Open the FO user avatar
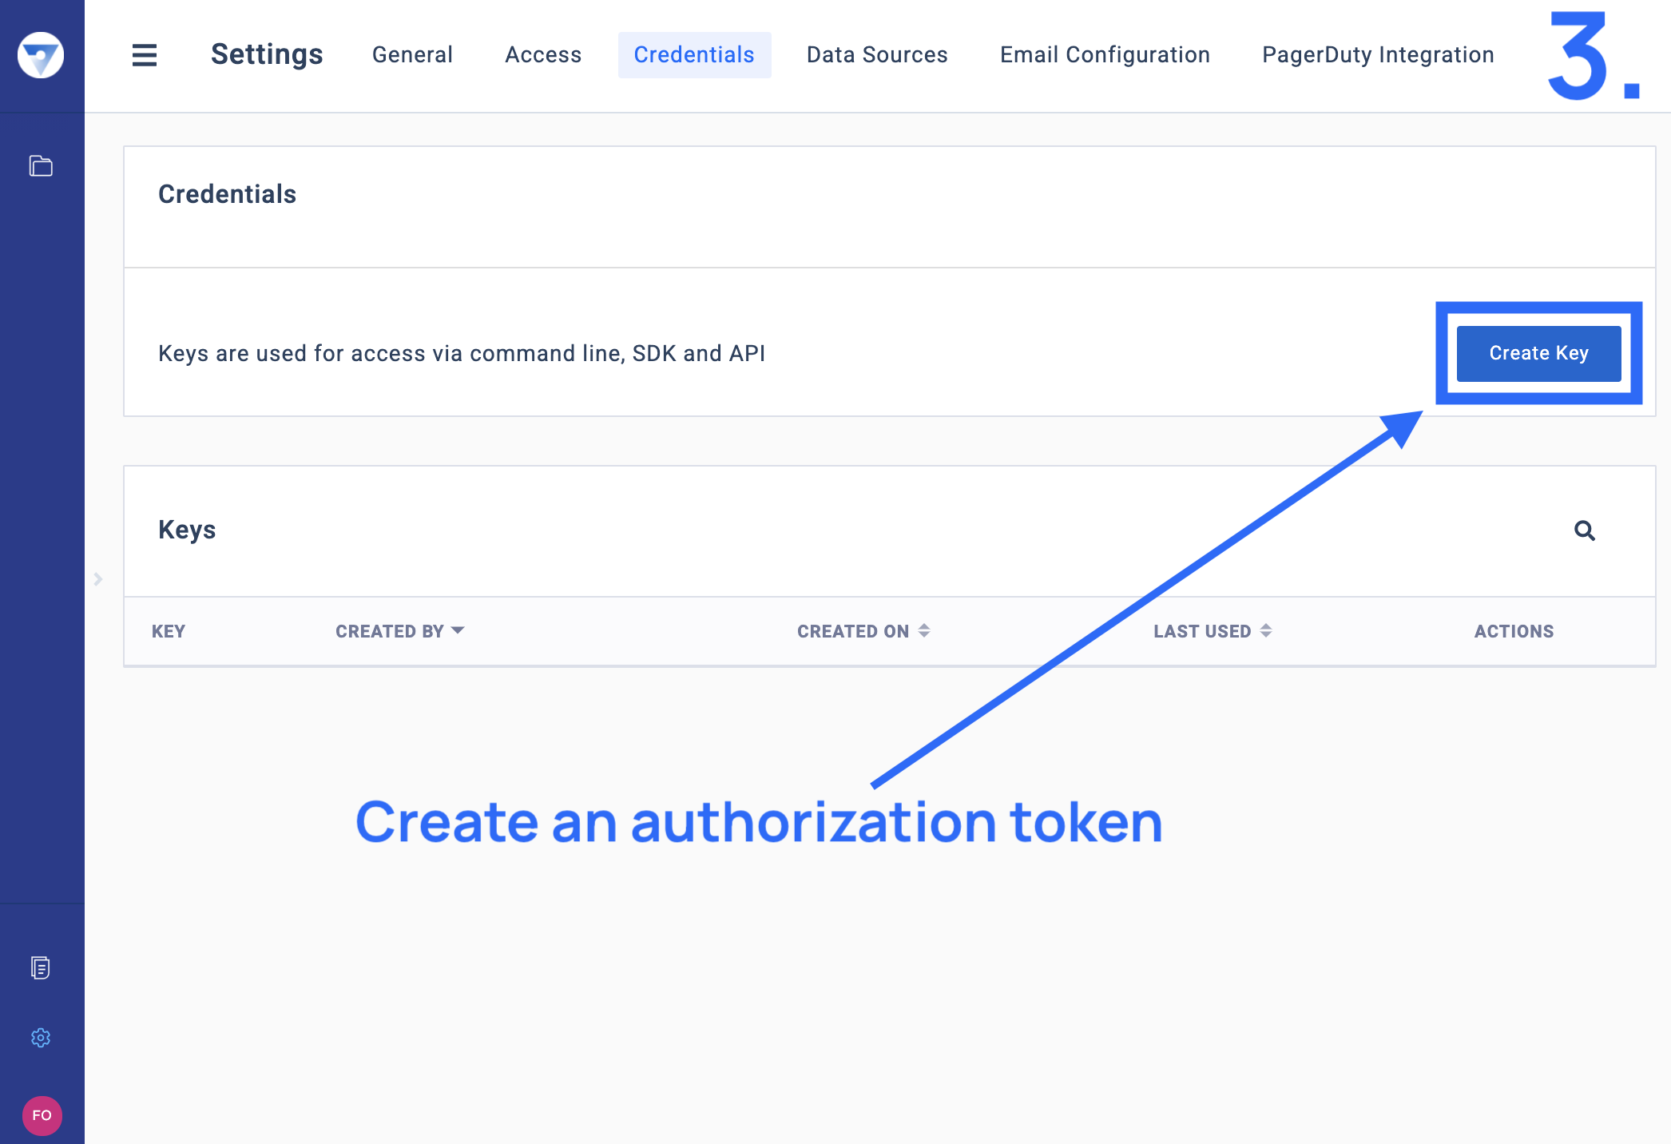 42,1115
